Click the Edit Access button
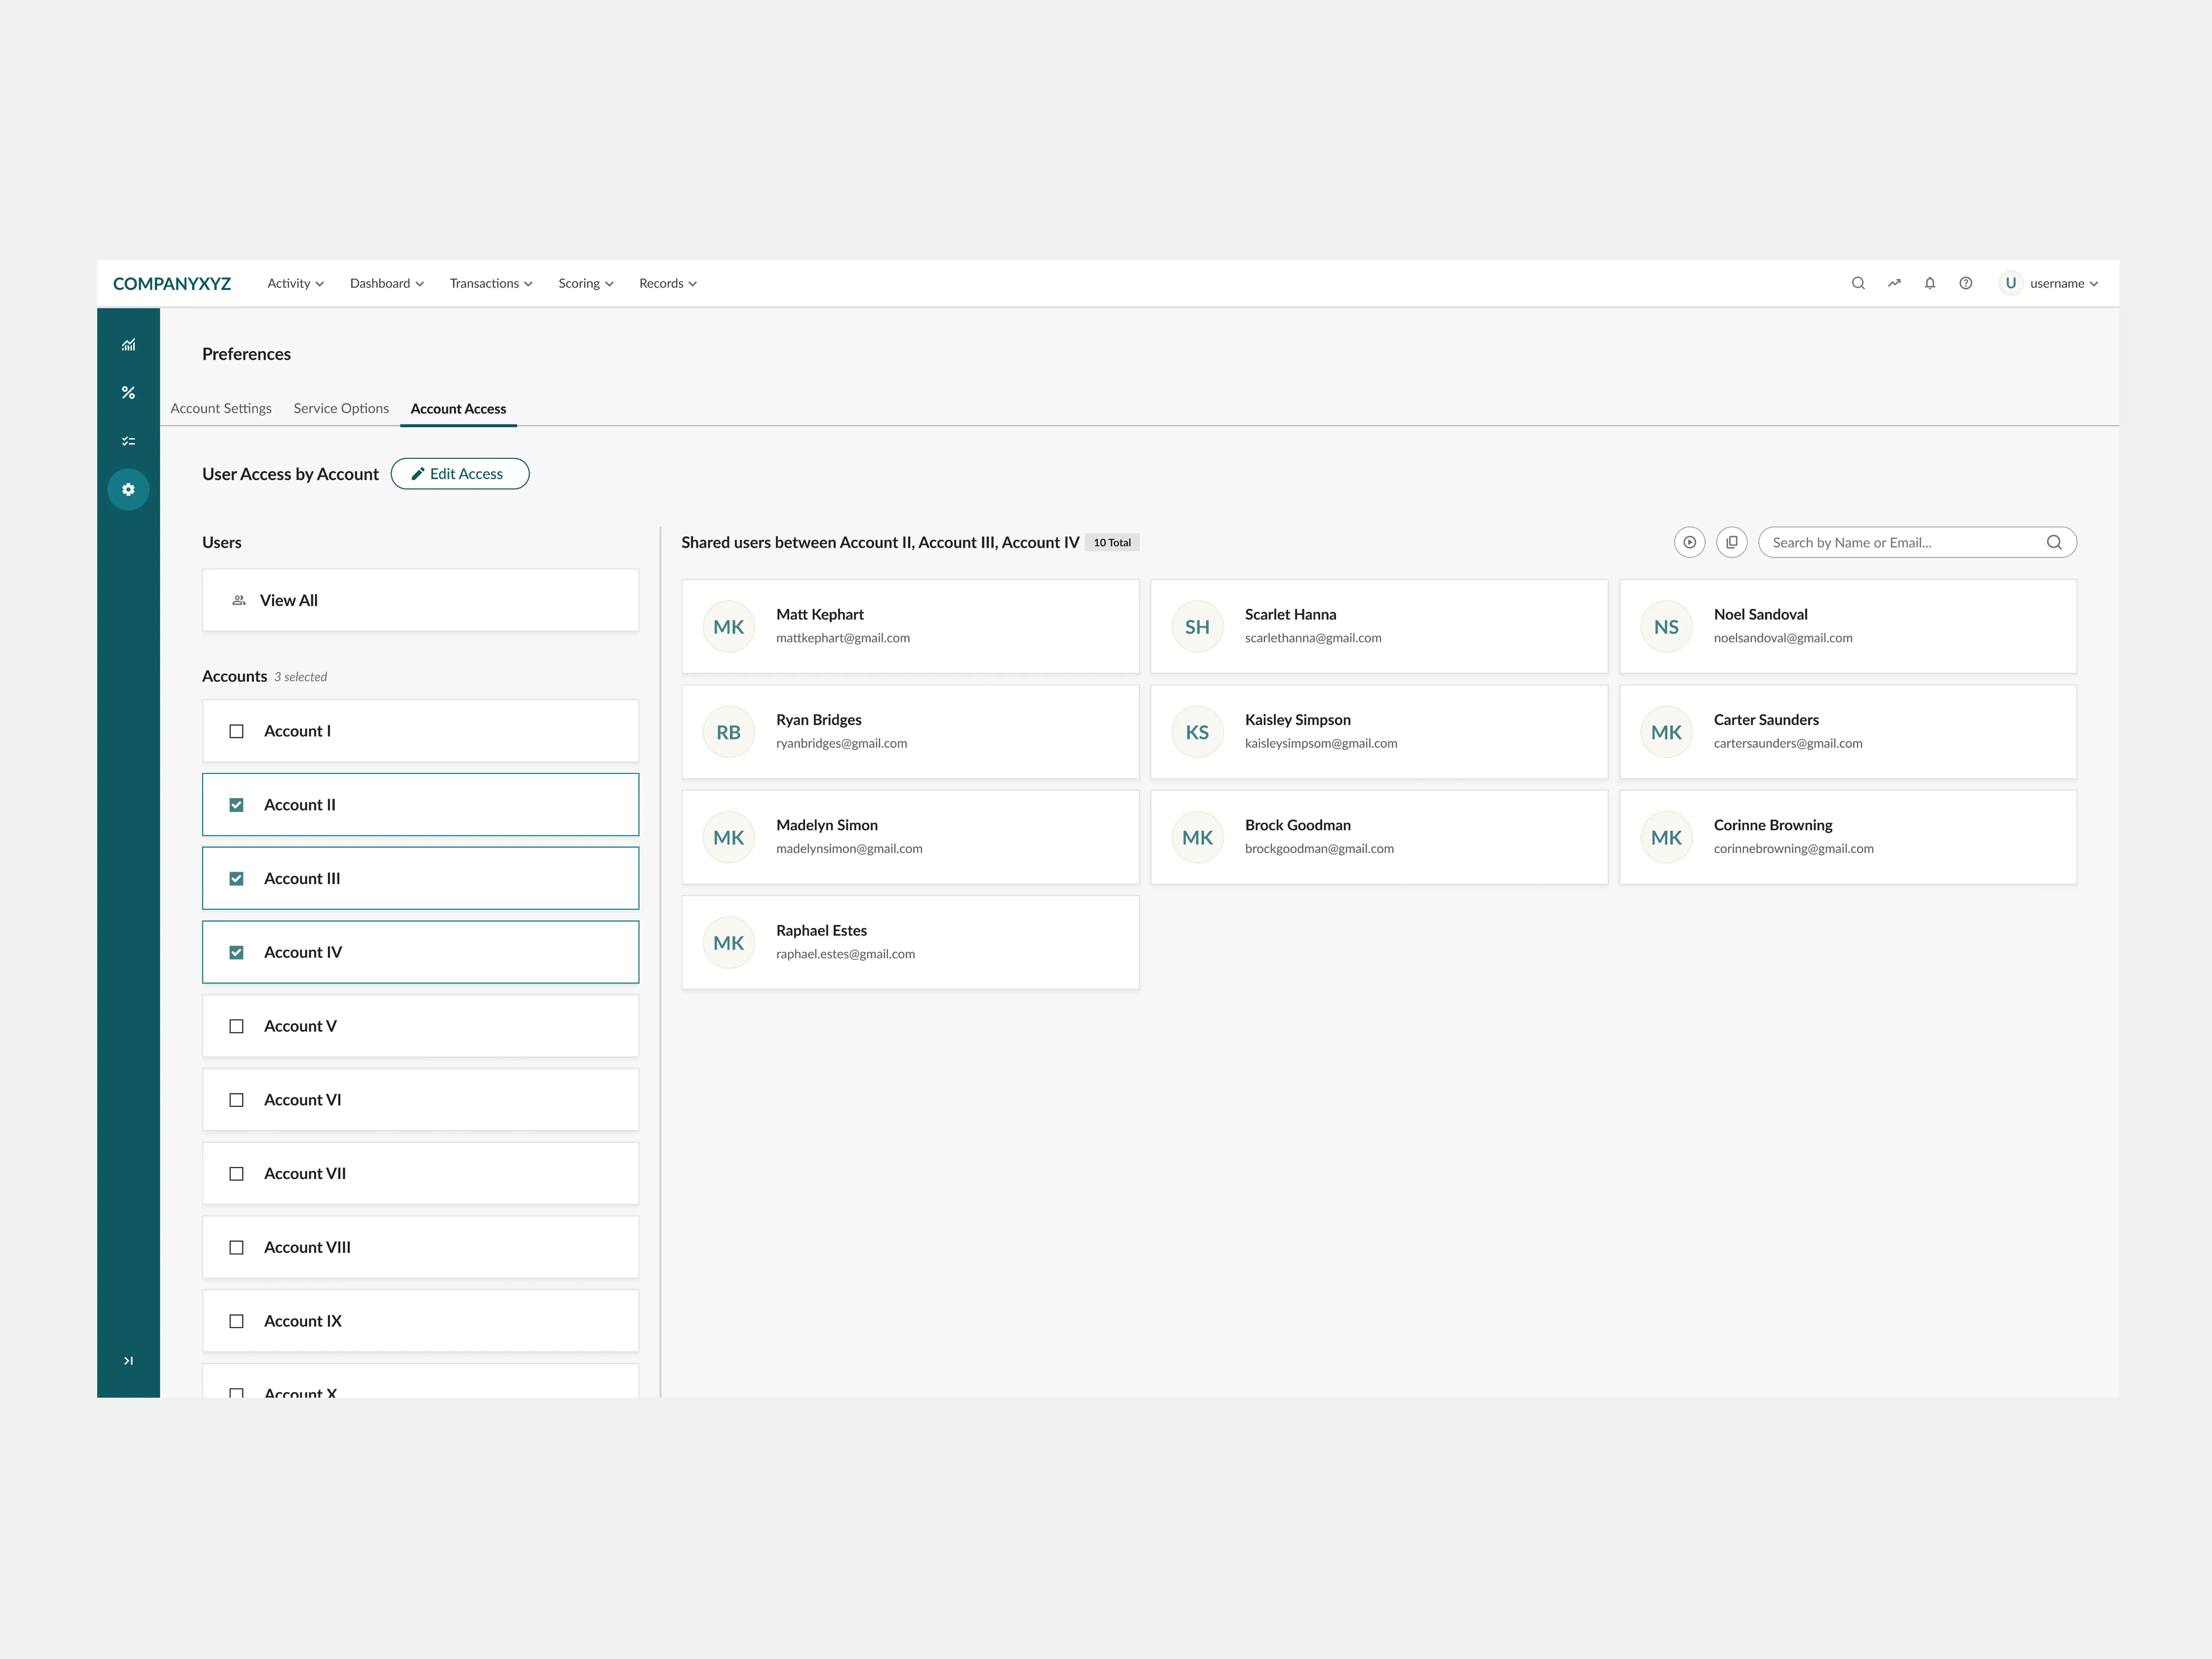Viewport: 2212px width, 1659px height. click(460, 474)
